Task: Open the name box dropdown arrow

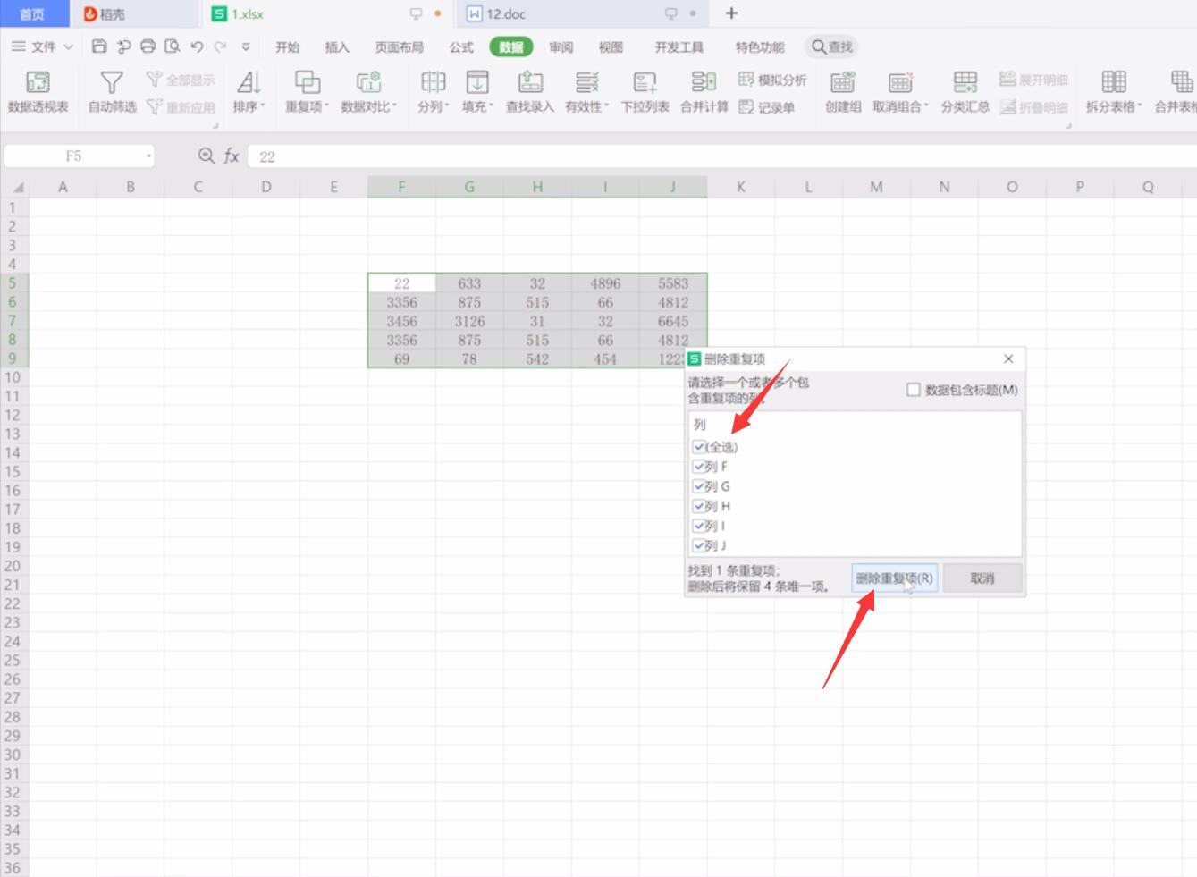Action: point(148,156)
